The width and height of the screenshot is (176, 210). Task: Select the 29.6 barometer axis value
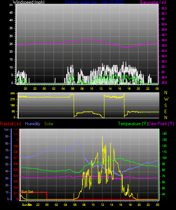click(164, 40)
